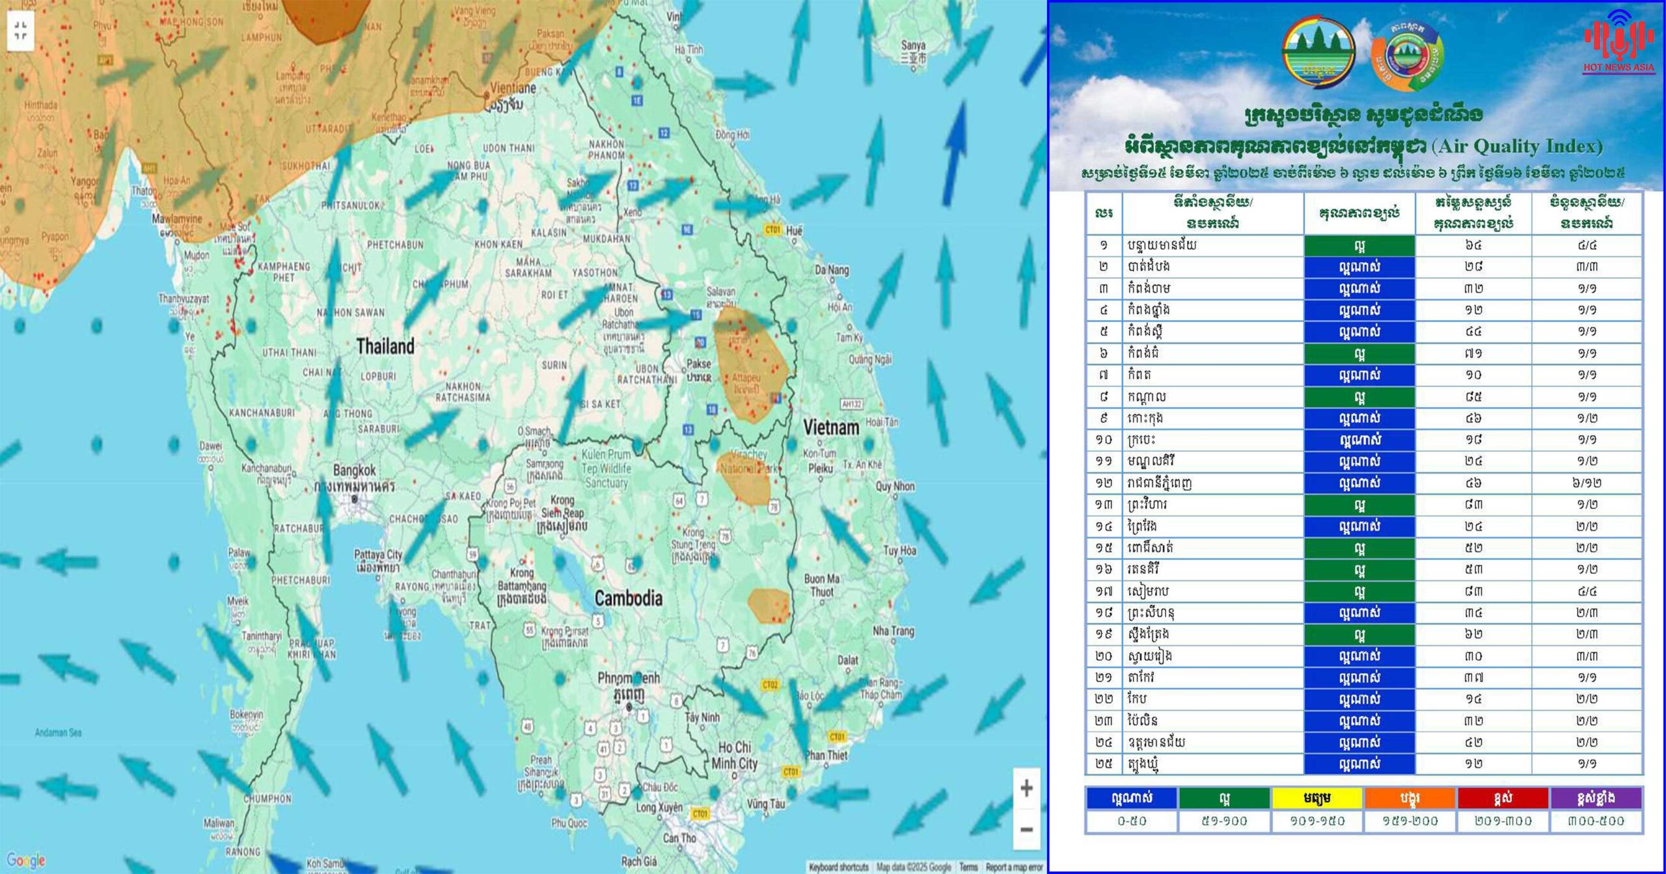The image size is (1666, 874).
Task: Click the Ho Chi Minh City label
Action: pyautogui.click(x=735, y=755)
